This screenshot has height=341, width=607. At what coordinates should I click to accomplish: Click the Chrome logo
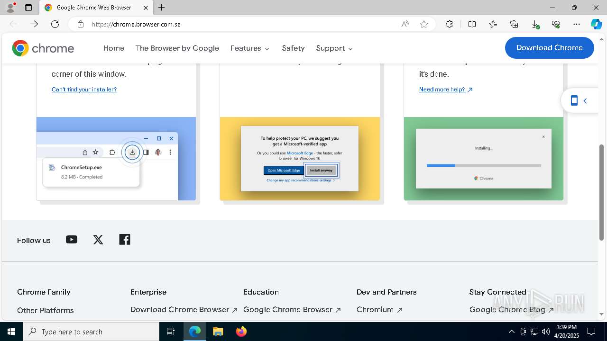tap(43, 48)
